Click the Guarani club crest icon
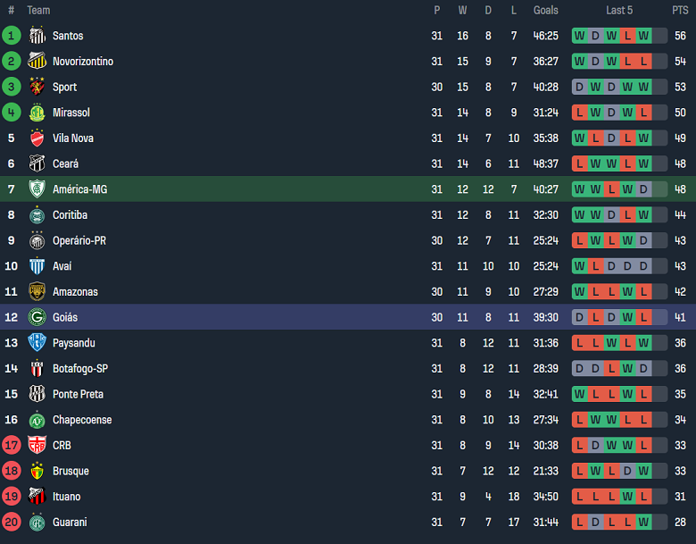696x544 pixels. pyautogui.click(x=37, y=523)
